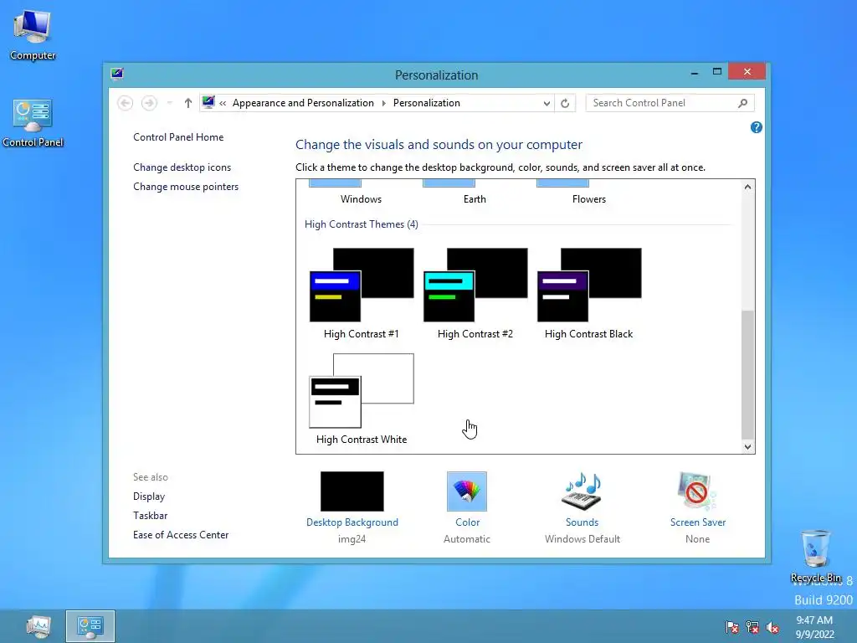Screen dimensions: 857x643
Task: Select High Contrast White theme
Action: click(362, 399)
